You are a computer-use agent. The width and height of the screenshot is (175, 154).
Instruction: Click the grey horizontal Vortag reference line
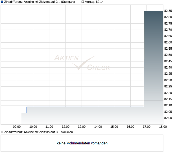pyautogui.click(x=82, y=100)
